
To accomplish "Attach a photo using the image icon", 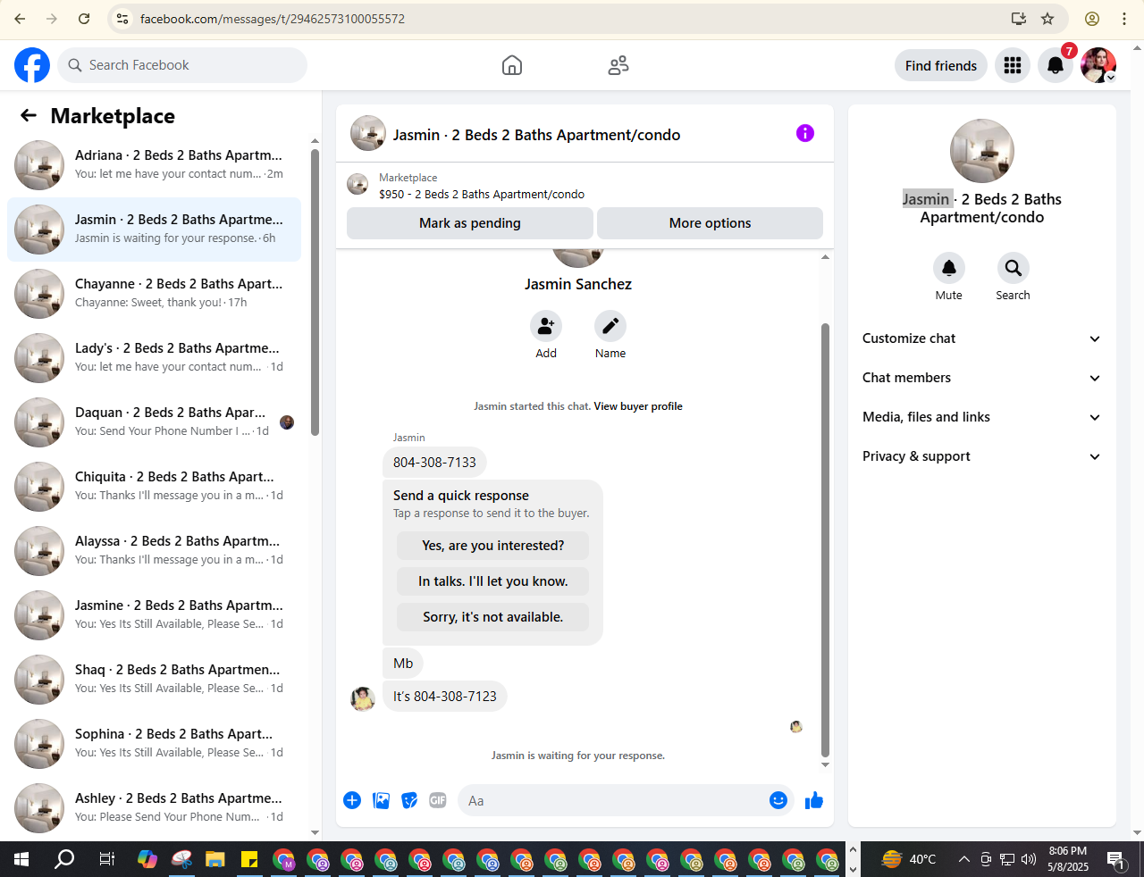I will point(382,800).
